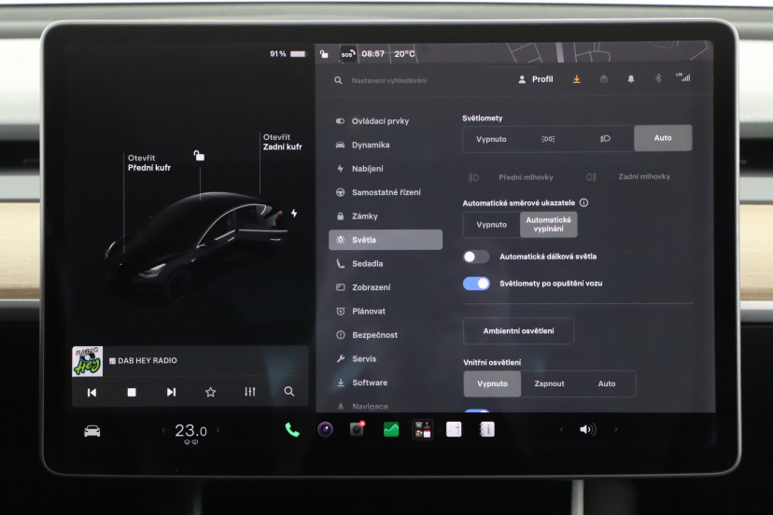Tap Otevřít Přední kufr
773x515 pixels.
click(148, 162)
